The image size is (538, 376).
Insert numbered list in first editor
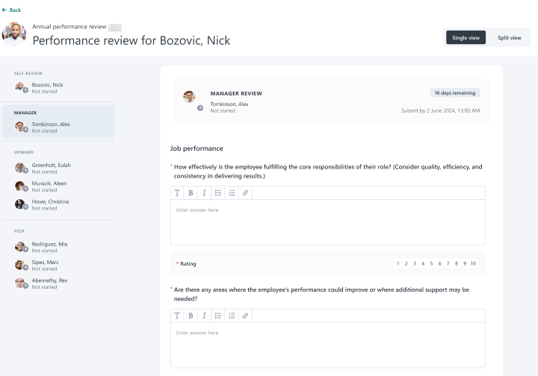[232, 192]
